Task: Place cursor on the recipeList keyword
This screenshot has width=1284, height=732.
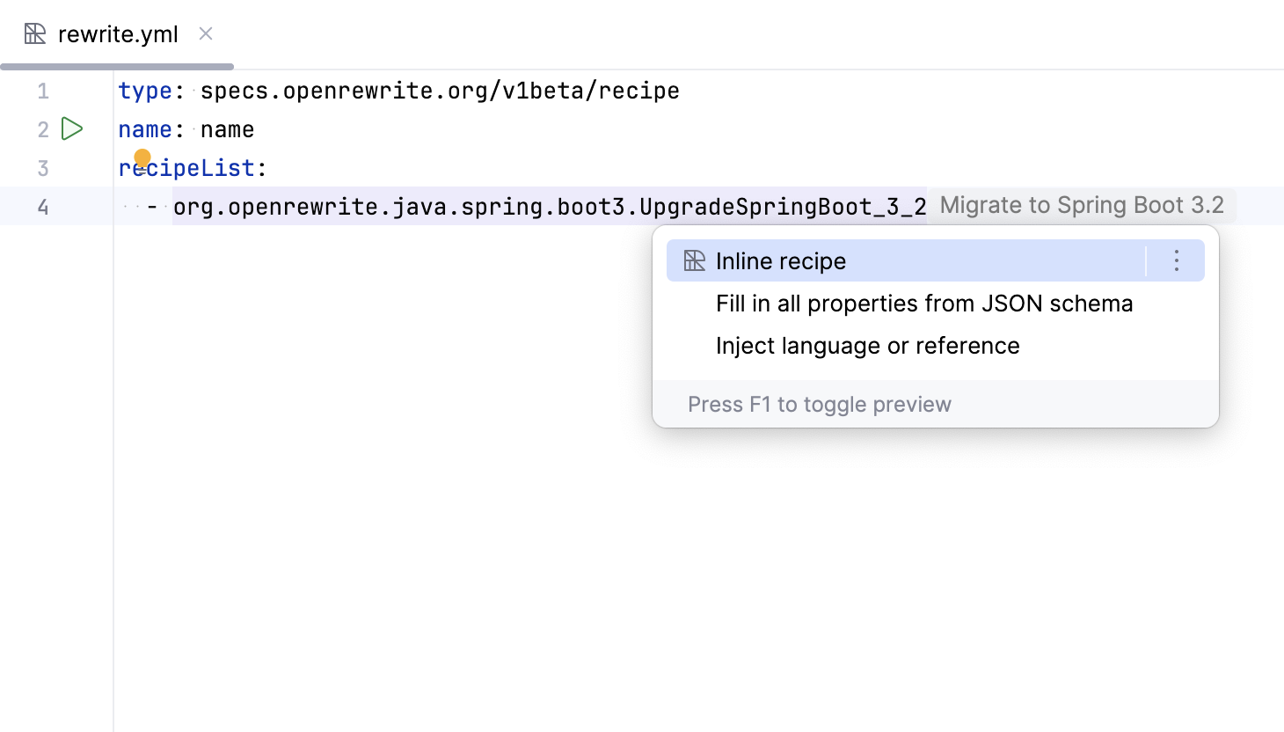Action: pos(186,167)
